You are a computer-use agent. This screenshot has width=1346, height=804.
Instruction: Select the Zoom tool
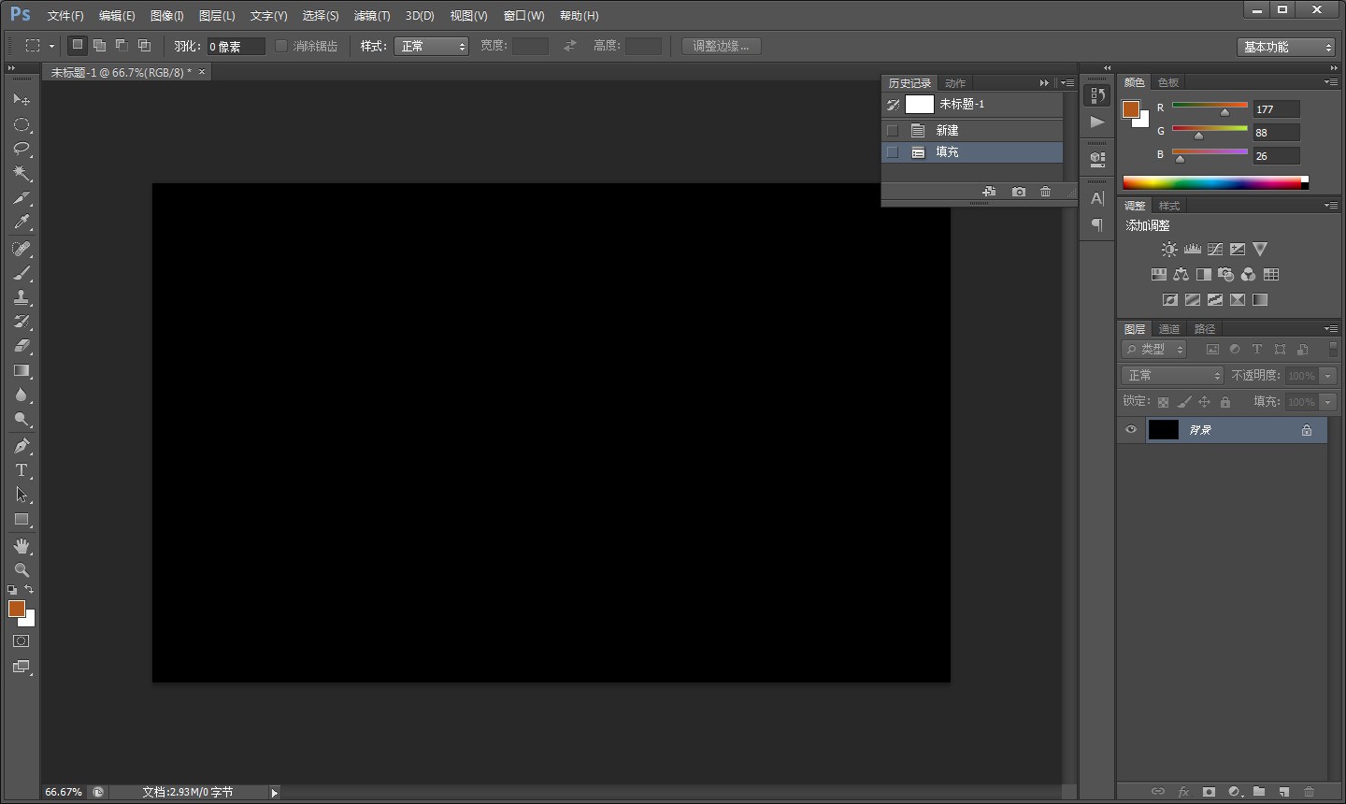point(21,570)
